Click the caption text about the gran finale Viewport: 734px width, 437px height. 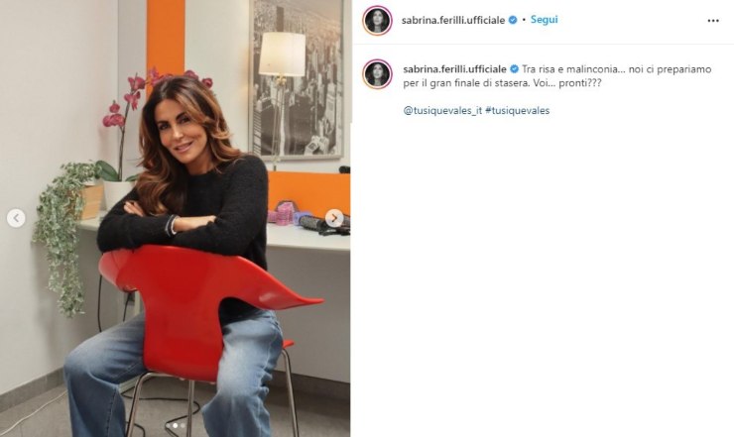pyautogui.click(x=557, y=76)
